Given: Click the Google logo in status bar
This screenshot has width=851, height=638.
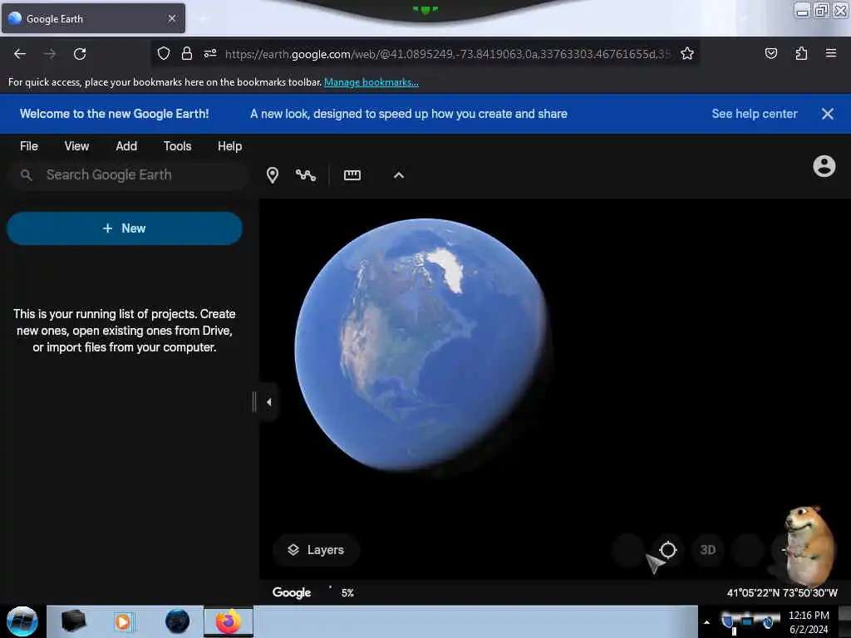Looking at the screenshot, I should point(292,592).
